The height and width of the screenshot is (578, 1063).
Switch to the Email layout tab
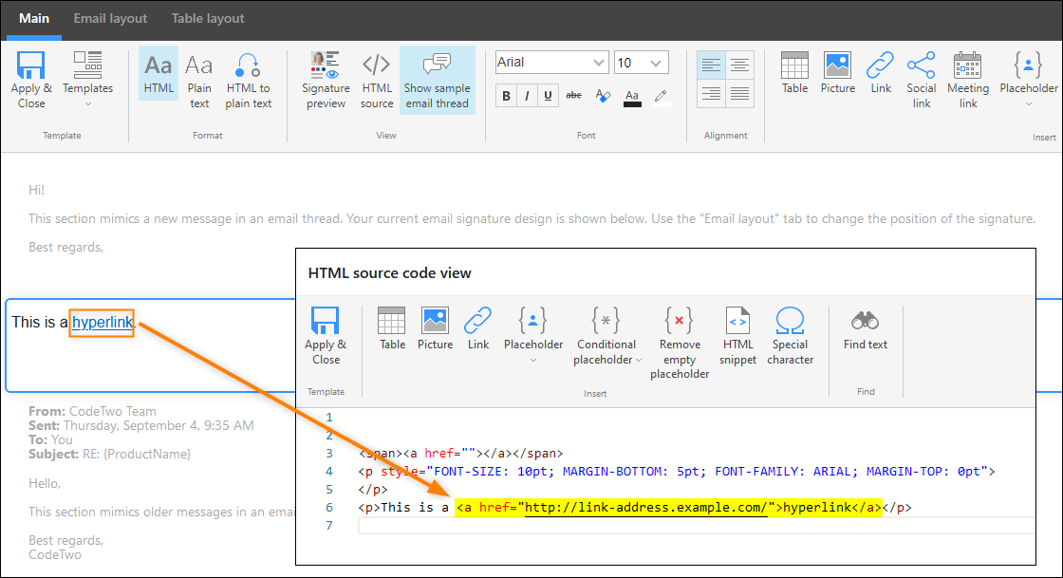[x=109, y=17]
